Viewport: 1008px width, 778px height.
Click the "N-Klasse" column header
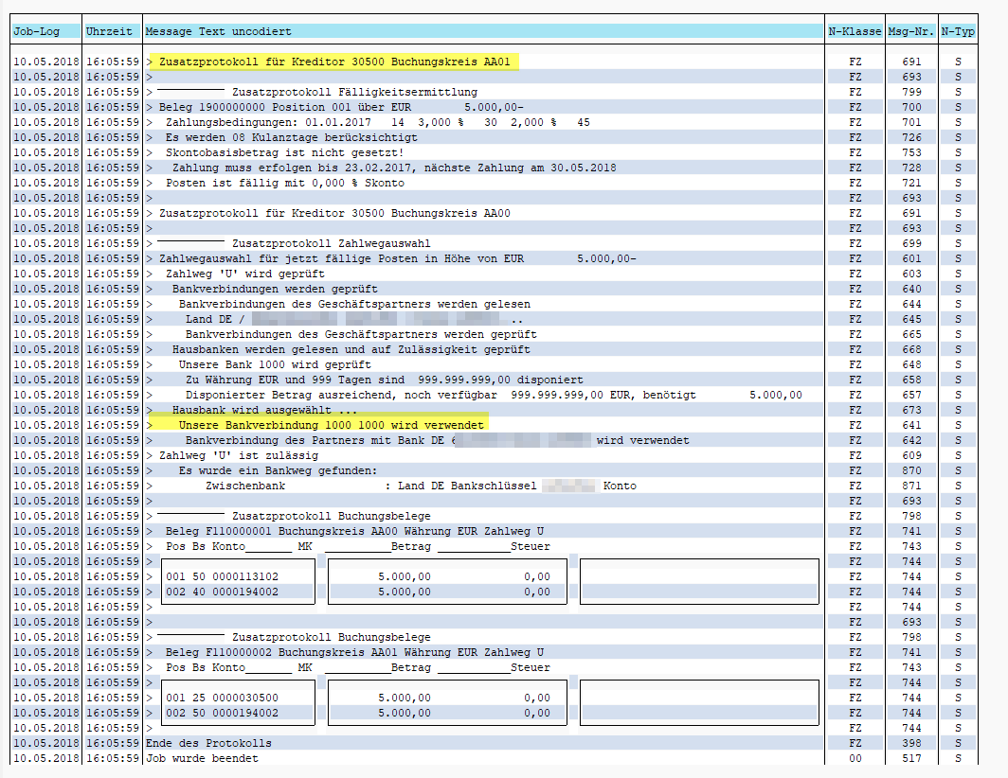[x=855, y=31]
